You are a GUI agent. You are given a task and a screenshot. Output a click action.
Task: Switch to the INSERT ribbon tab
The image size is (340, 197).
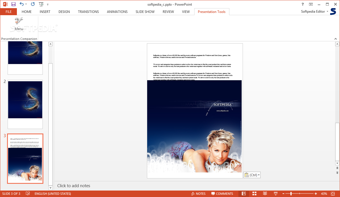coord(45,12)
